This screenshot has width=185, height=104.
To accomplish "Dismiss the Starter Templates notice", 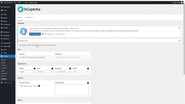I will coord(179,28).
